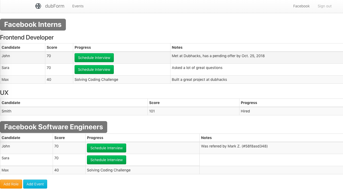Select Sara in Frontend Developer table
This screenshot has height=193, width=343.
click(5, 68)
